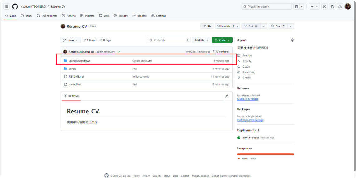Click the orange HTML language bar
356x180 pixels.
point(266,154)
